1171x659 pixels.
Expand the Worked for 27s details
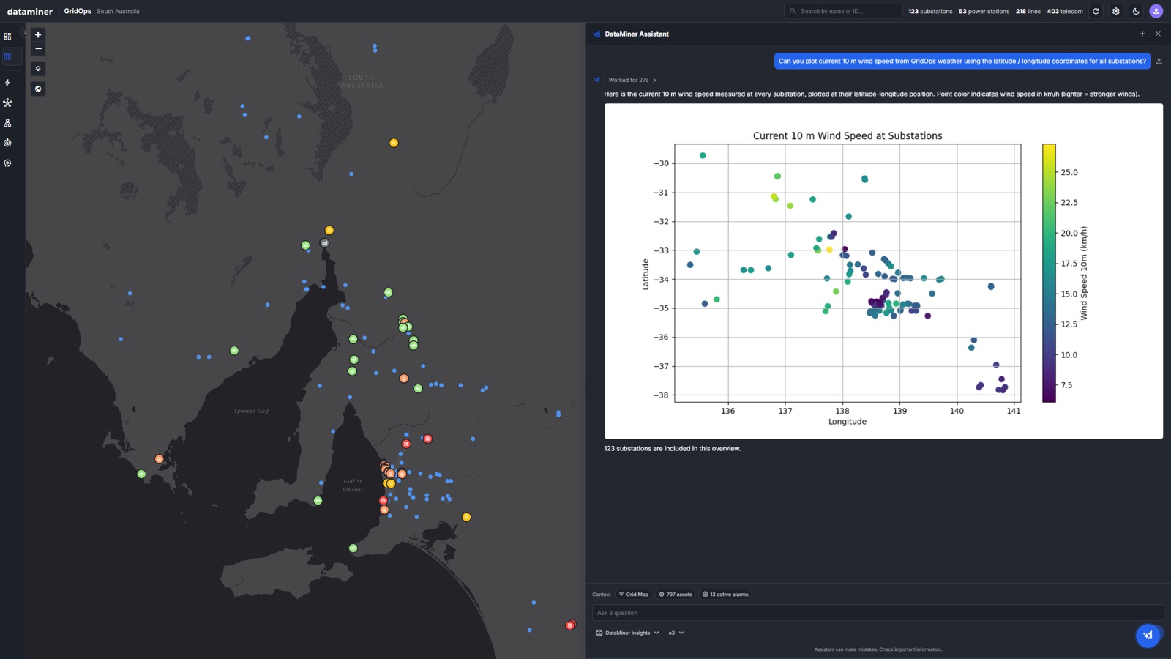(x=632, y=80)
